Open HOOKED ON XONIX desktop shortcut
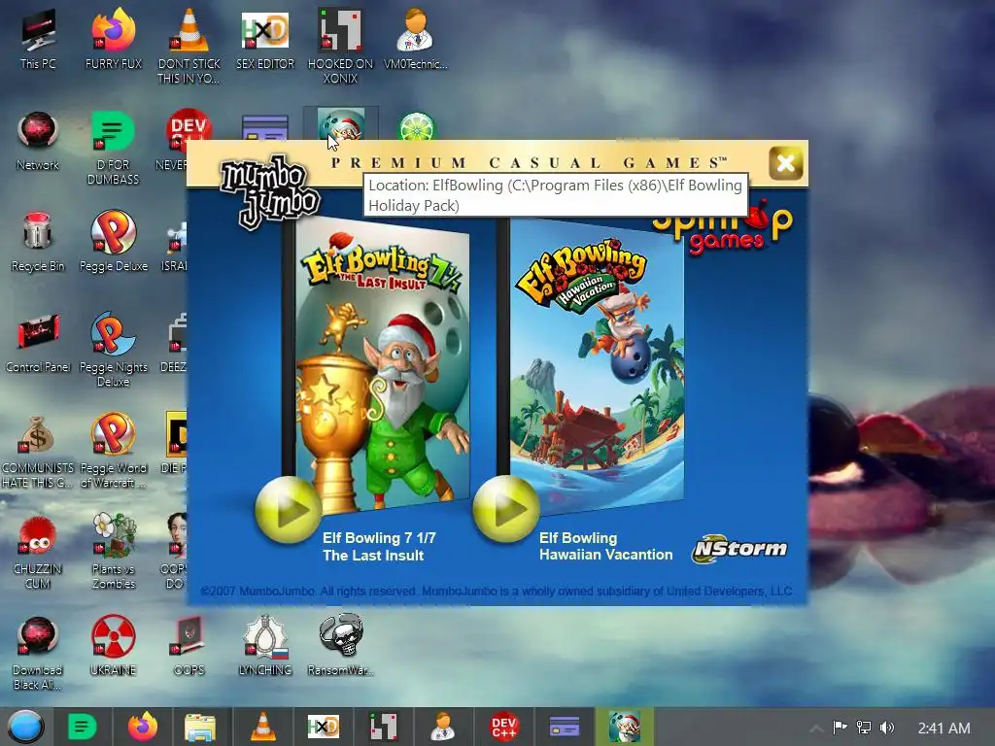 341,46
